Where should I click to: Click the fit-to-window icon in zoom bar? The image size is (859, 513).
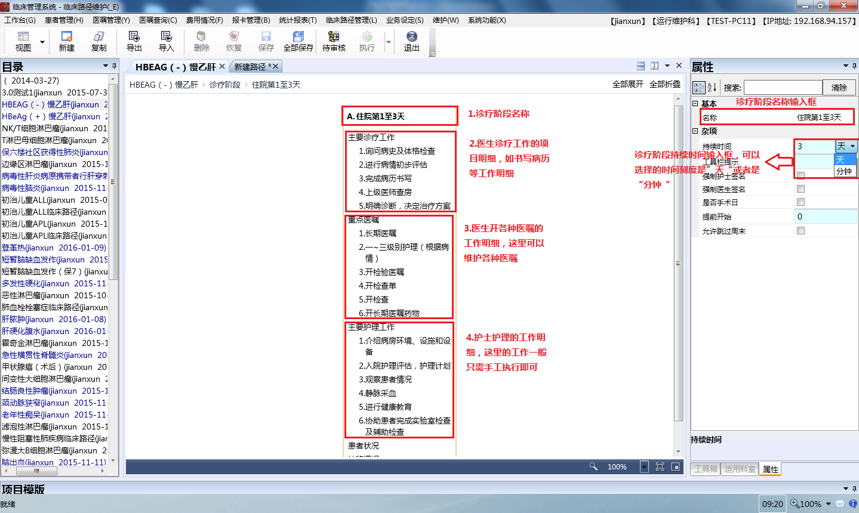pos(660,466)
